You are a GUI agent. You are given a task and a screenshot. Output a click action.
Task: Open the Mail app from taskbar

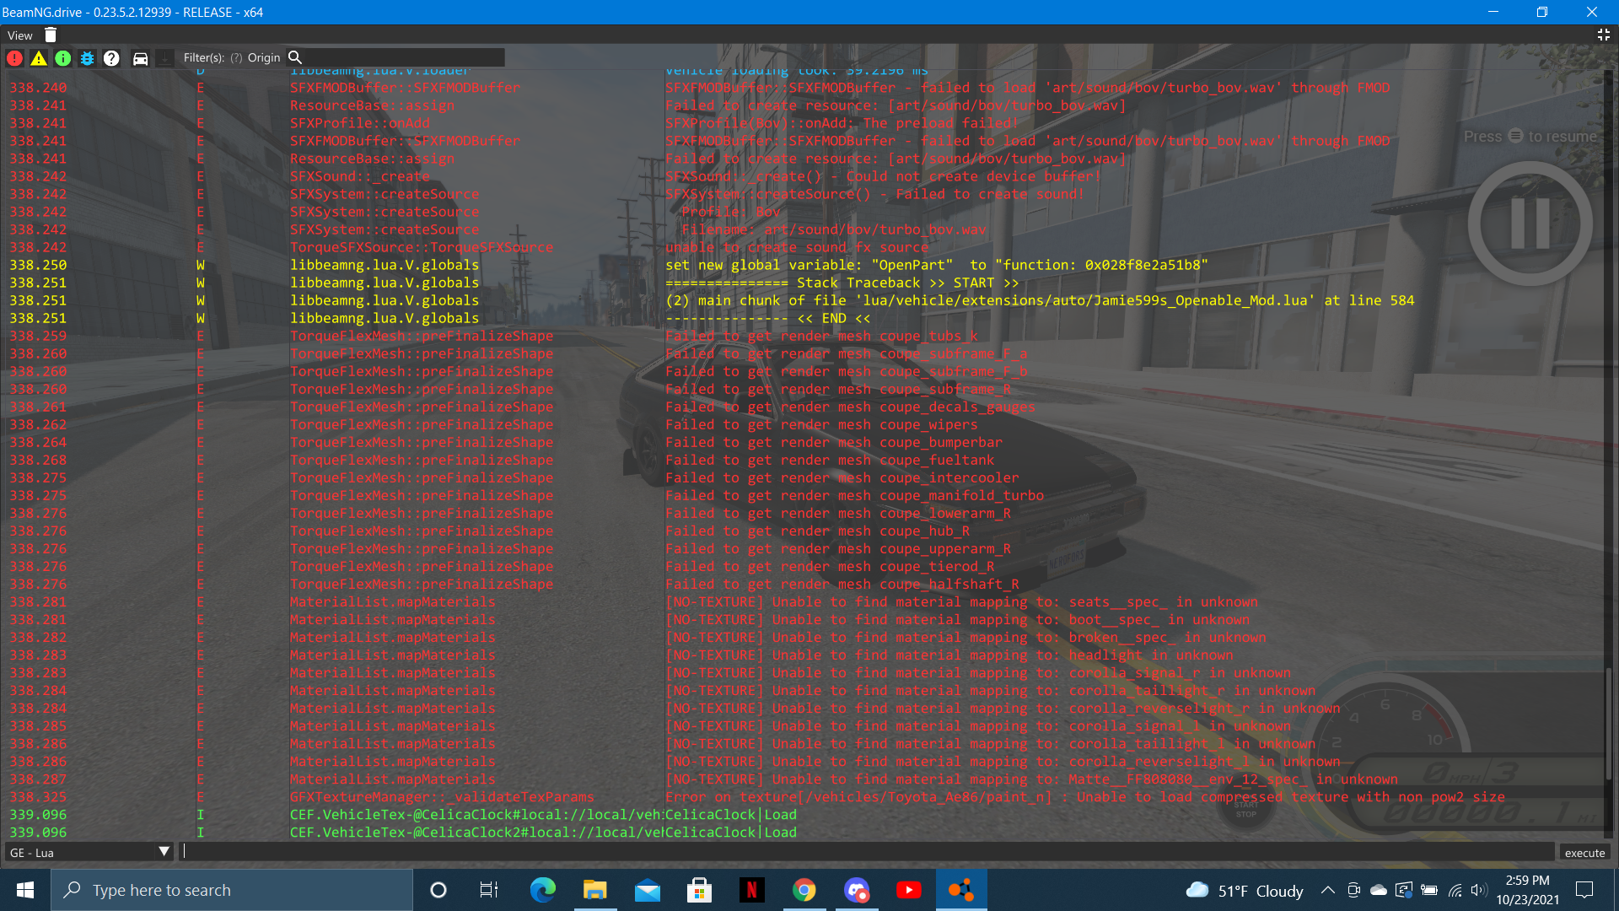point(647,890)
